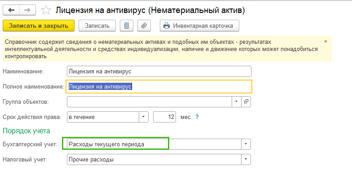Click the Бухгалтерский учет: label
The width and height of the screenshot is (352, 178).
(x=30, y=144)
